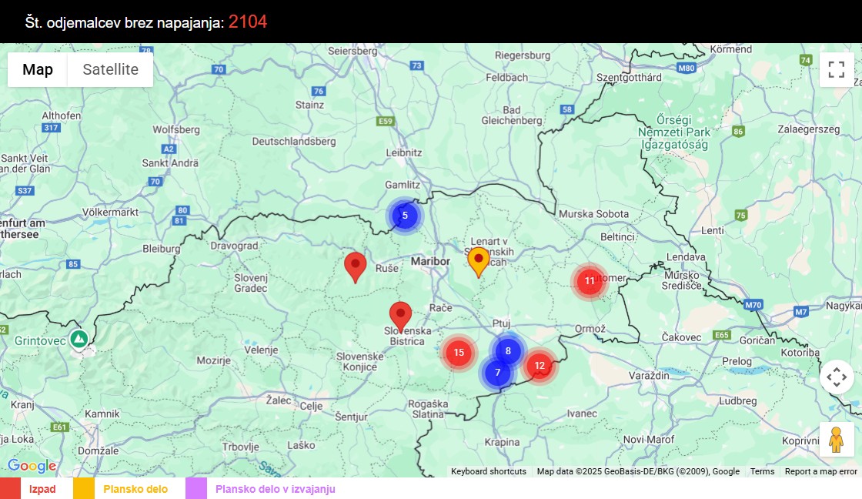Expand the blue cluster labeled 7
This screenshot has width=862, height=499.
click(498, 370)
